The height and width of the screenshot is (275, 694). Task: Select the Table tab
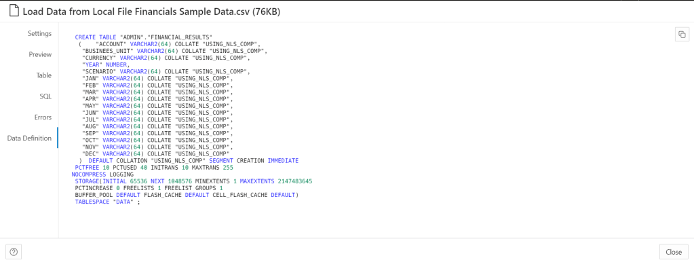(43, 75)
